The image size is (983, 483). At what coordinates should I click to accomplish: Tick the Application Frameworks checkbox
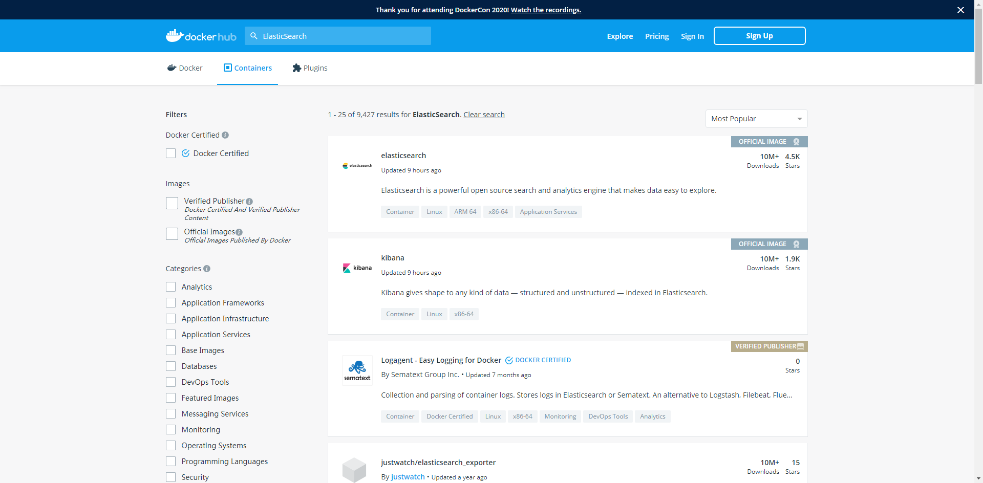171,303
